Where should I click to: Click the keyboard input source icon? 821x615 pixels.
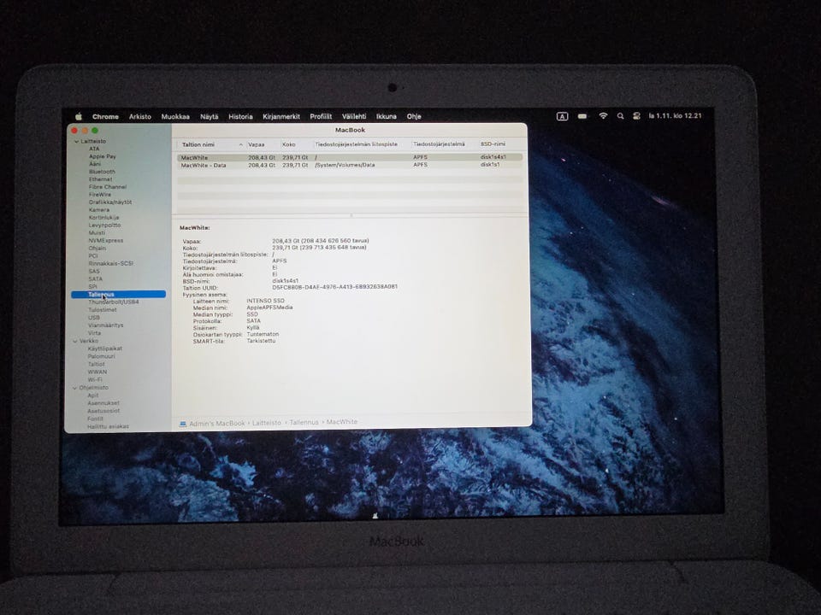(562, 117)
